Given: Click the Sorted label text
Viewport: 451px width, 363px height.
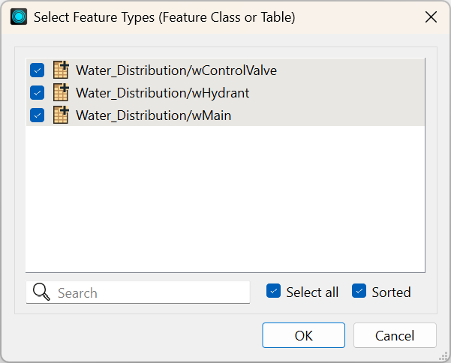Looking at the screenshot, I should (x=391, y=292).
